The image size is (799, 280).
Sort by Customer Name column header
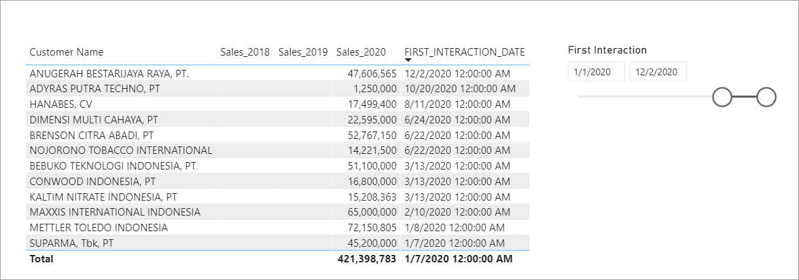click(x=67, y=52)
